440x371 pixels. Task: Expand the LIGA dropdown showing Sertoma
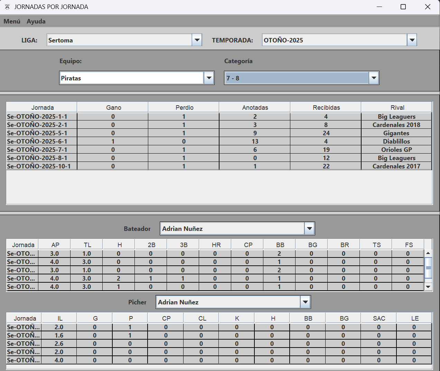[197, 40]
